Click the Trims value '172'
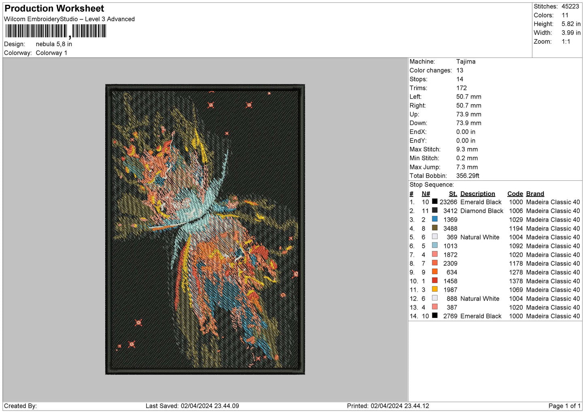The width and height of the screenshot is (585, 413). point(462,88)
